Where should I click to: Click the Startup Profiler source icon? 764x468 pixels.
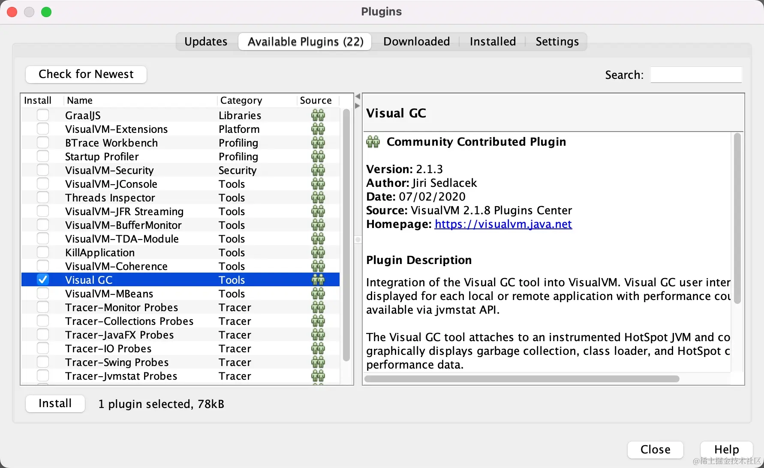(x=318, y=156)
